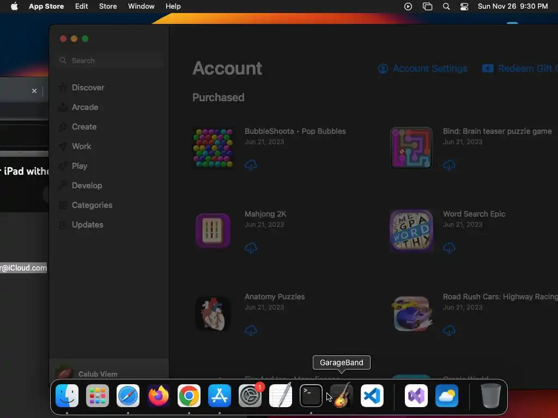Redownload Mahjong 2K via cloud icon

(251, 248)
